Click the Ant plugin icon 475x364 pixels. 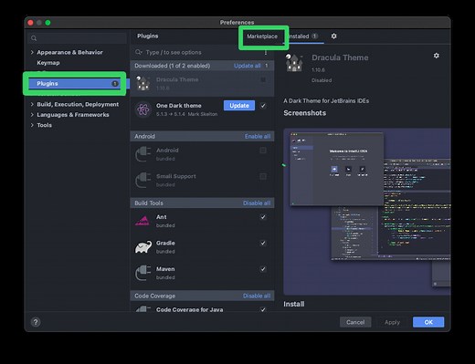pos(142,221)
